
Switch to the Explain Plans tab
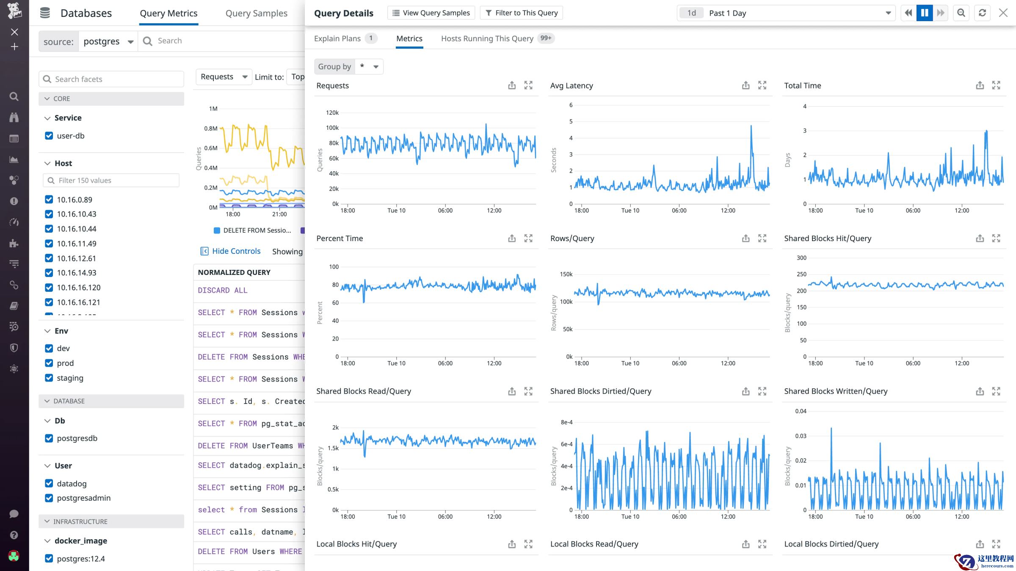337,38
